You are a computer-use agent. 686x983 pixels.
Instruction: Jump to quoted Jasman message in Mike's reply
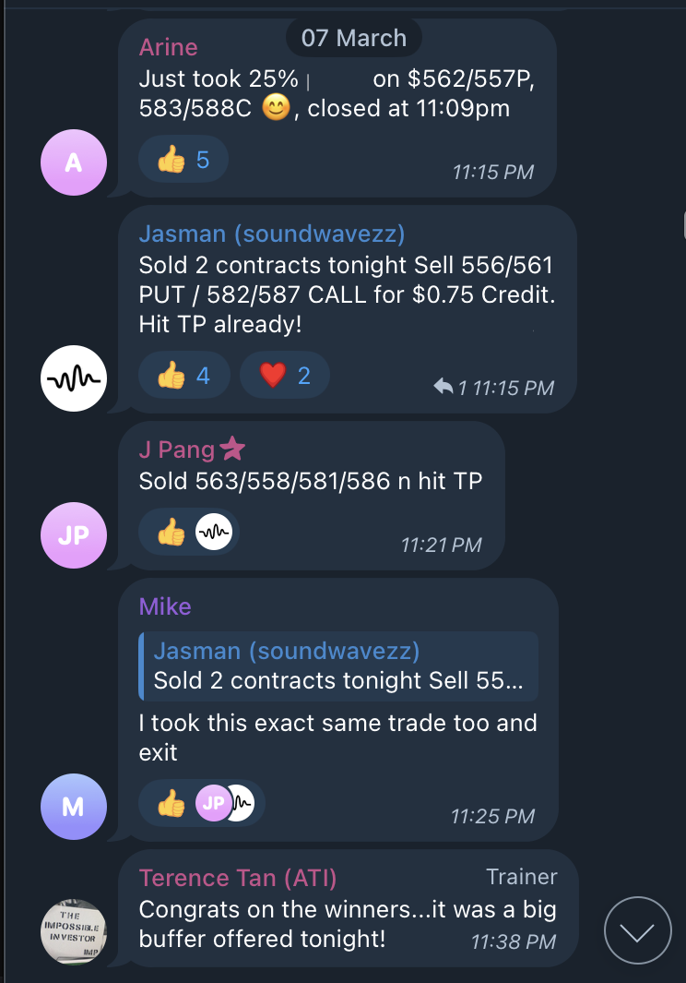coord(337,666)
